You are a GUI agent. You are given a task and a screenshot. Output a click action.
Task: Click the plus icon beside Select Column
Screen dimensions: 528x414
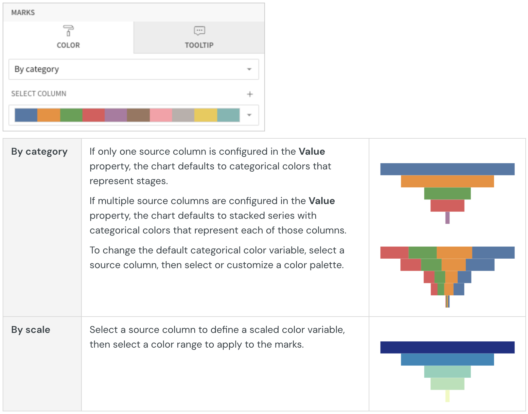[x=250, y=94]
